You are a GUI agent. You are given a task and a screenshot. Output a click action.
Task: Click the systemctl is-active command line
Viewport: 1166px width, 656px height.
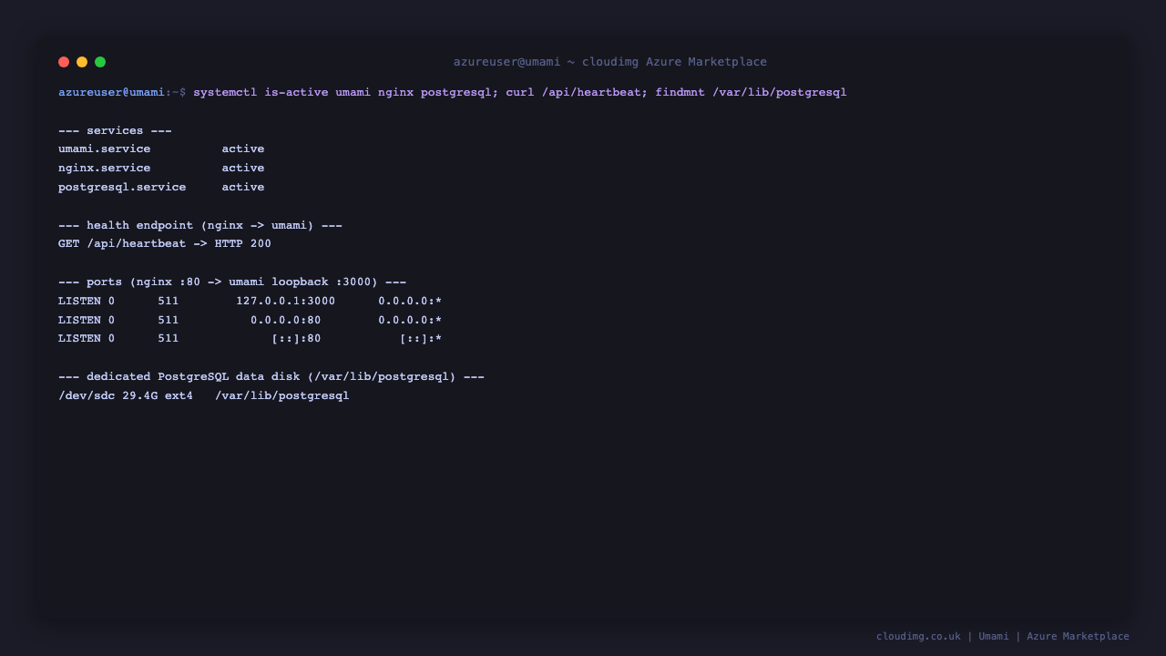click(x=520, y=92)
